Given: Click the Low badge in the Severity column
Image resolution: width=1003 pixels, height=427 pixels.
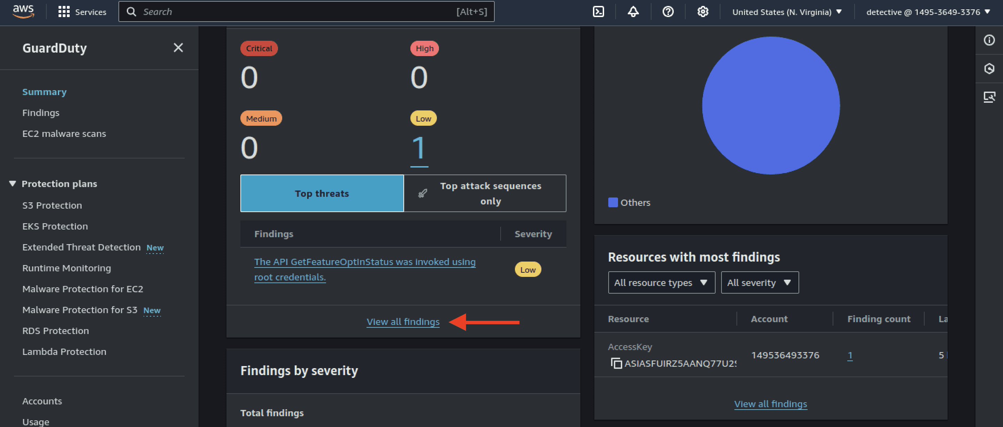Looking at the screenshot, I should point(528,269).
